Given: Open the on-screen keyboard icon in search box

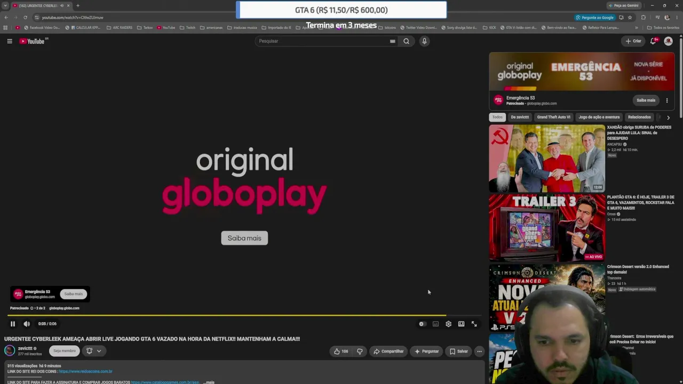Looking at the screenshot, I should (393, 41).
